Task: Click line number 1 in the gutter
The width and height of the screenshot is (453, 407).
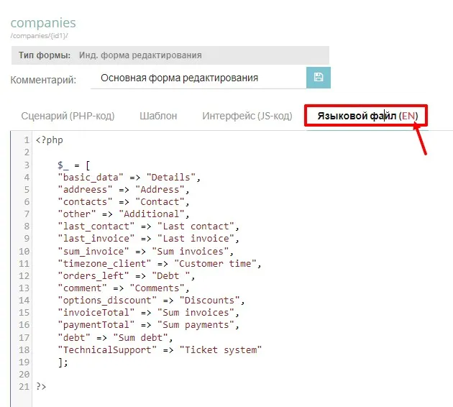Action: [27, 140]
